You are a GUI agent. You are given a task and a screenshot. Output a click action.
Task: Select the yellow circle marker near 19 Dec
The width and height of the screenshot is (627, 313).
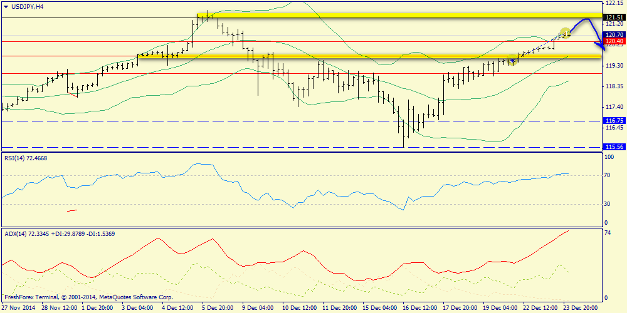(x=513, y=60)
